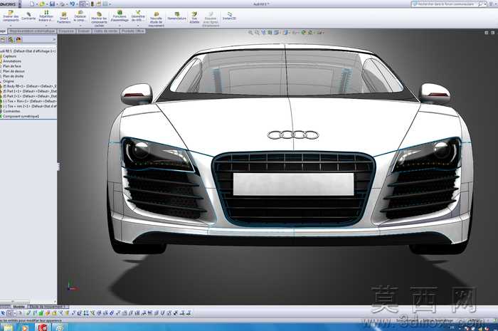
Task: Select Annotations in feature tree
Action: click(12, 61)
